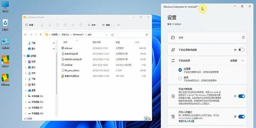Sort by the 修改日期 column header
The image size is (256, 128).
point(97,42)
